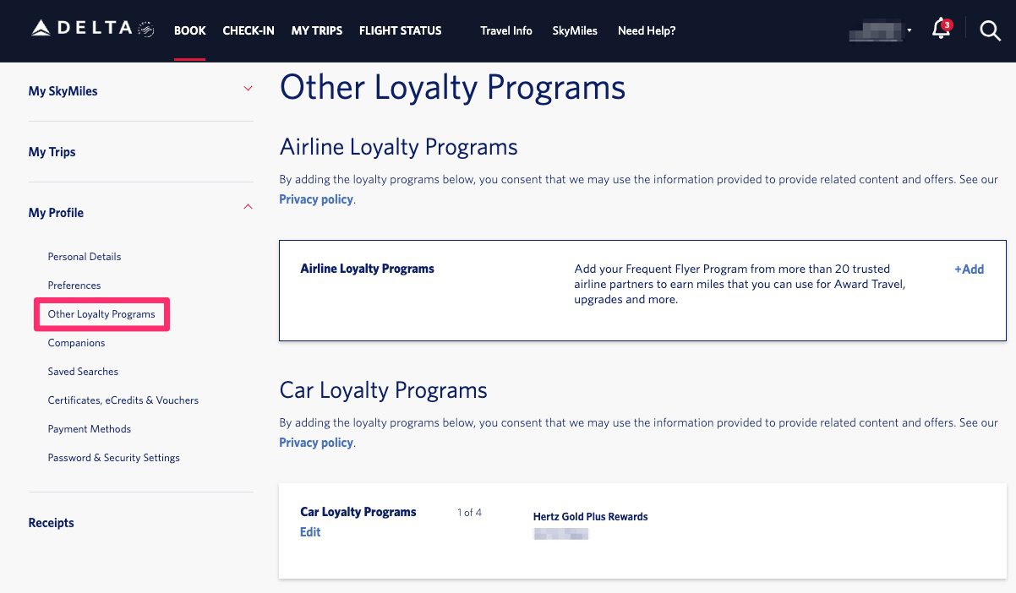Image resolution: width=1016 pixels, height=593 pixels.
Task: Open Personal Details in the sidebar
Action: (85, 256)
